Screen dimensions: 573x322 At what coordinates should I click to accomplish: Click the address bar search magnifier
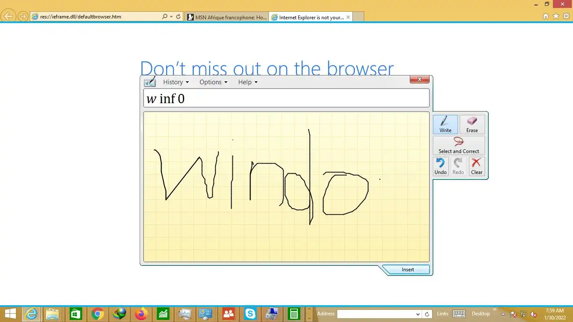164,17
